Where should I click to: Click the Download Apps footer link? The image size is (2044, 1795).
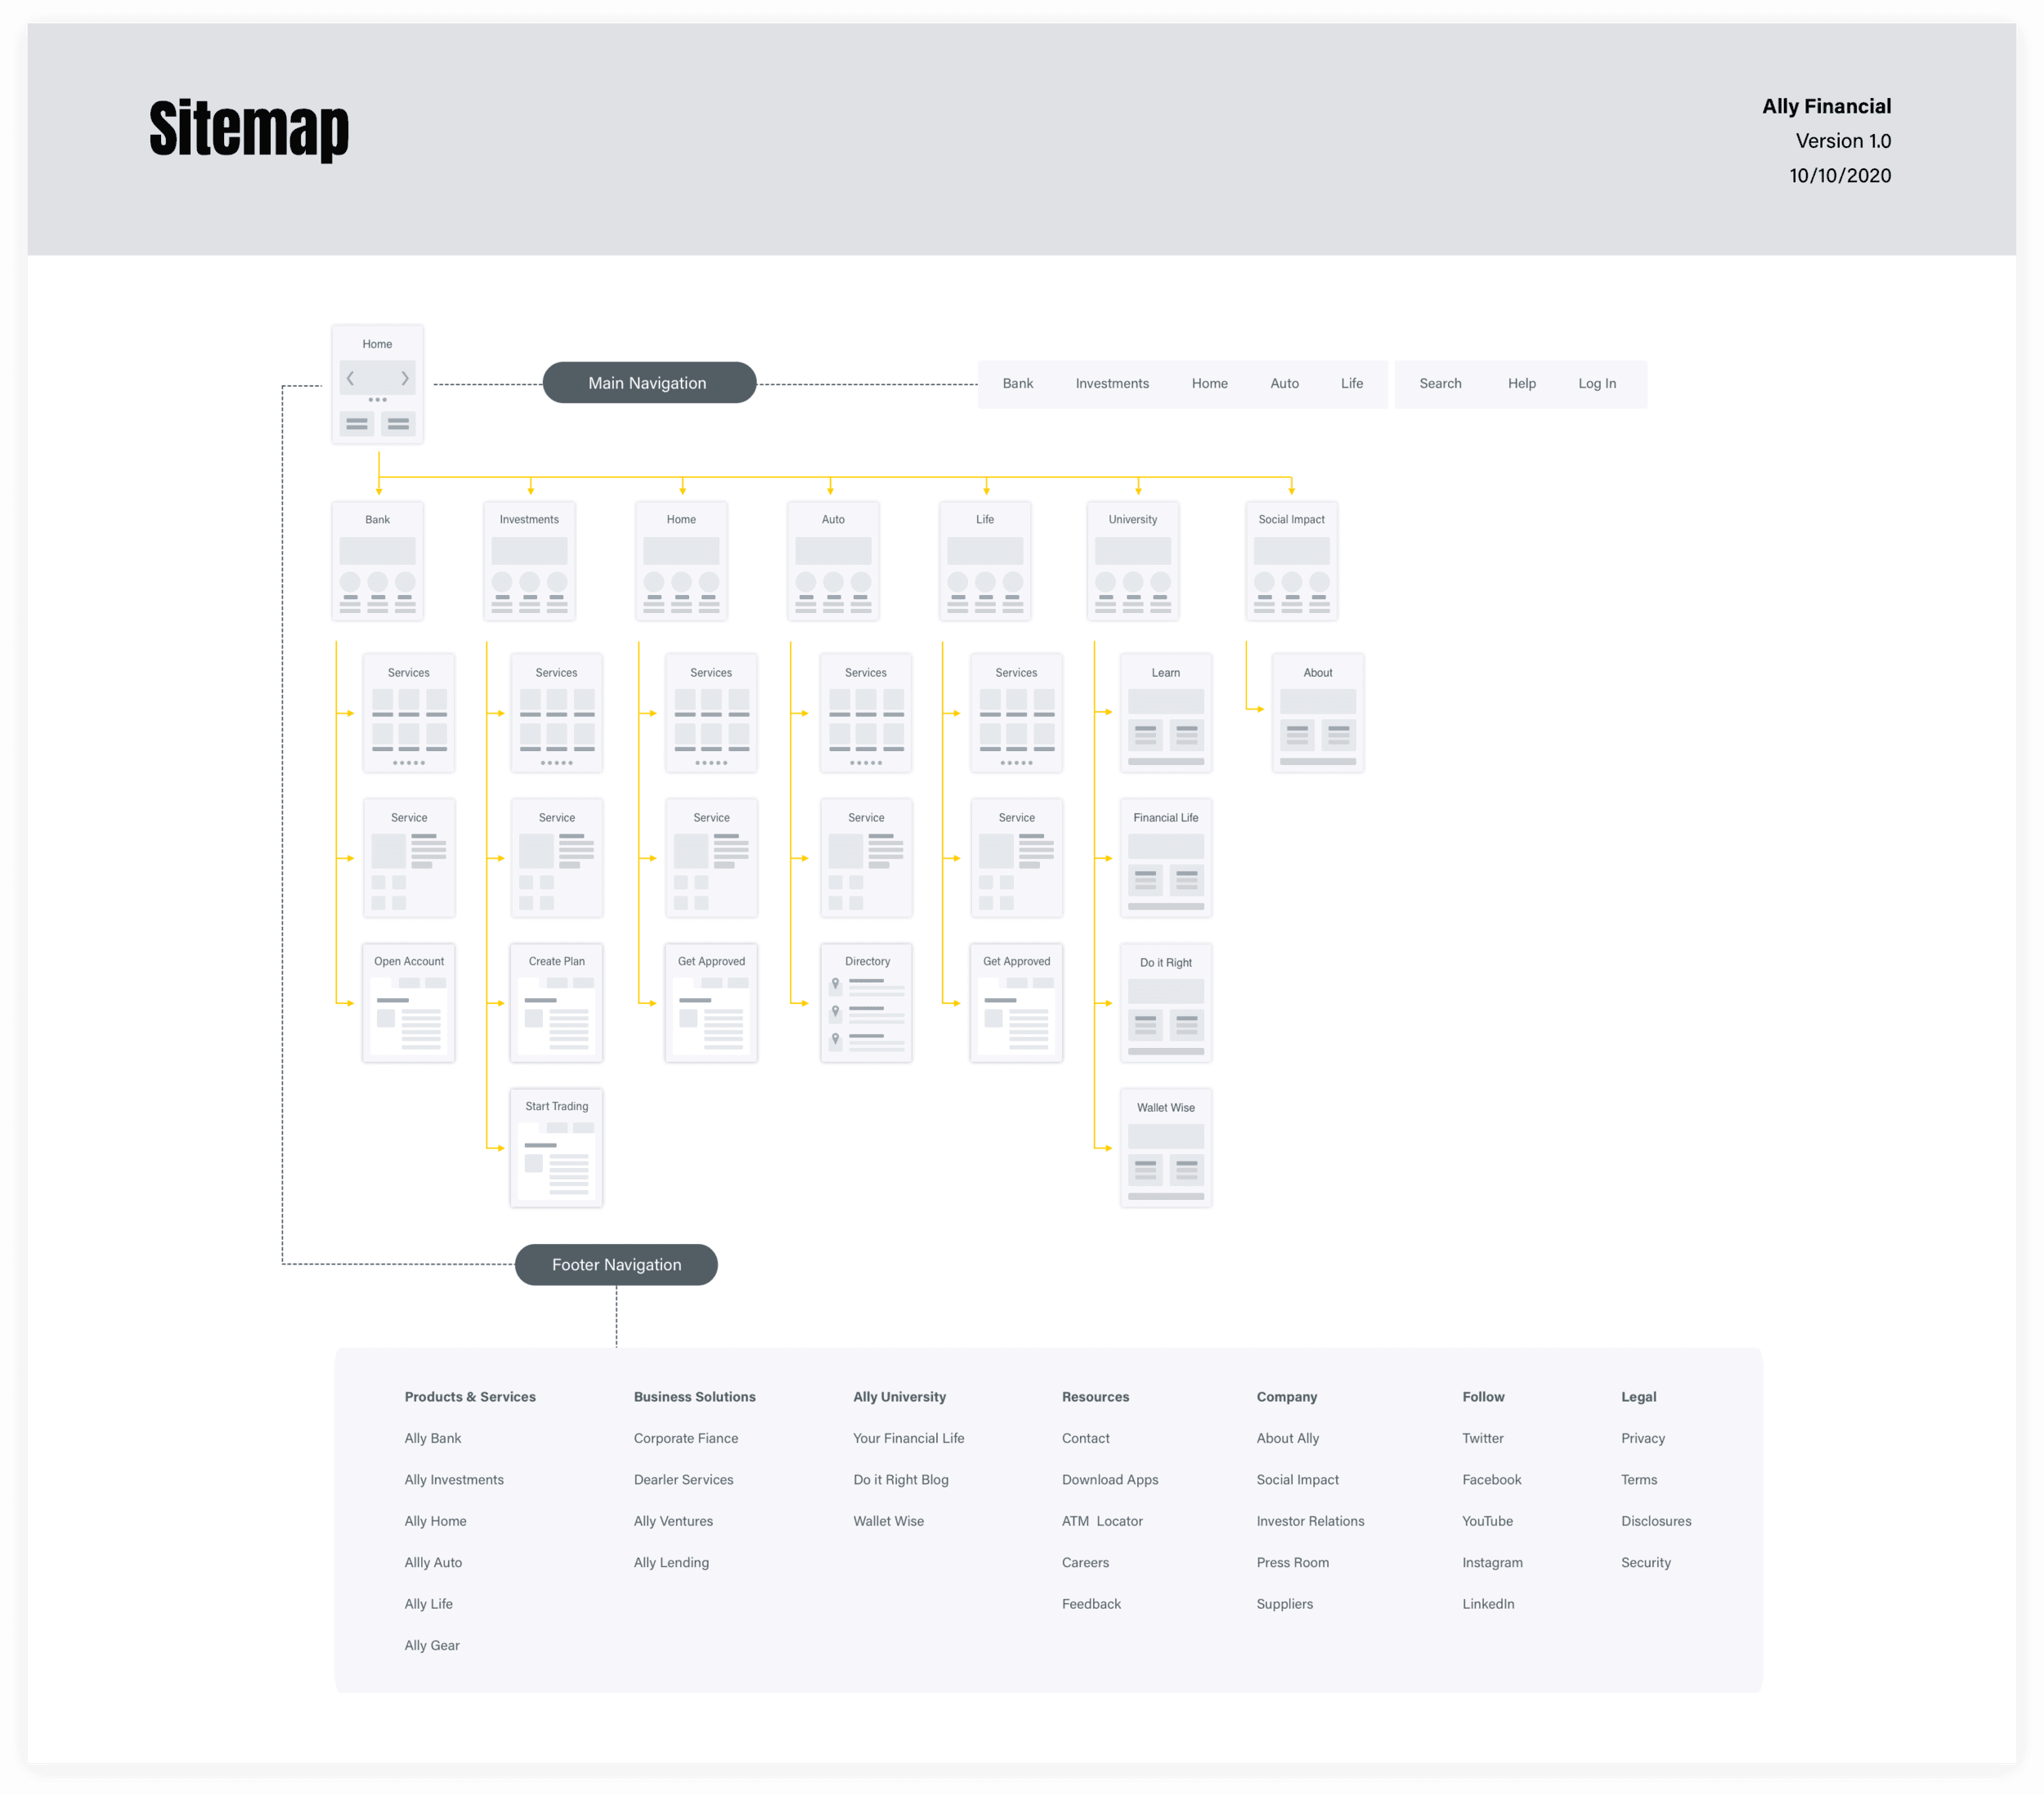(x=1110, y=1480)
